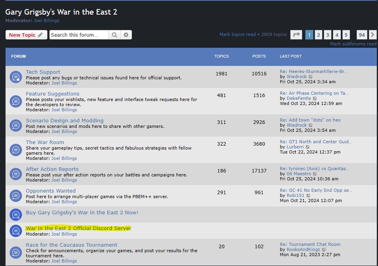Open Buy Gary Grigsby's War in the East 2 Now link
The width and height of the screenshot is (378, 266).
82,212
